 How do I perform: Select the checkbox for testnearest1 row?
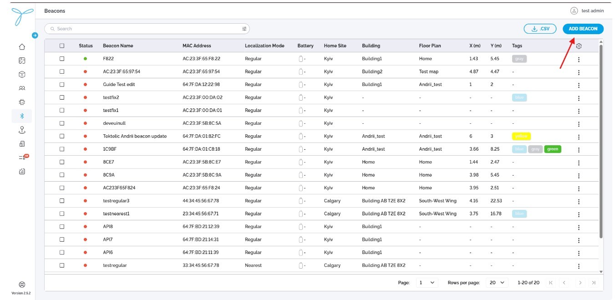point(62,214)
